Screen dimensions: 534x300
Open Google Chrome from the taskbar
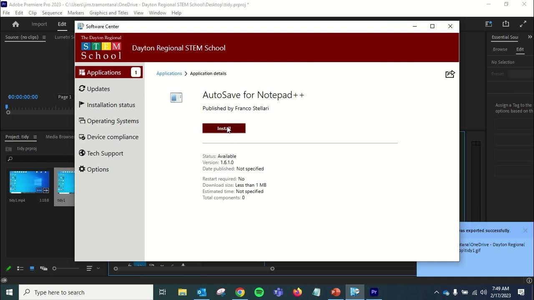click(x=240, y=292)
